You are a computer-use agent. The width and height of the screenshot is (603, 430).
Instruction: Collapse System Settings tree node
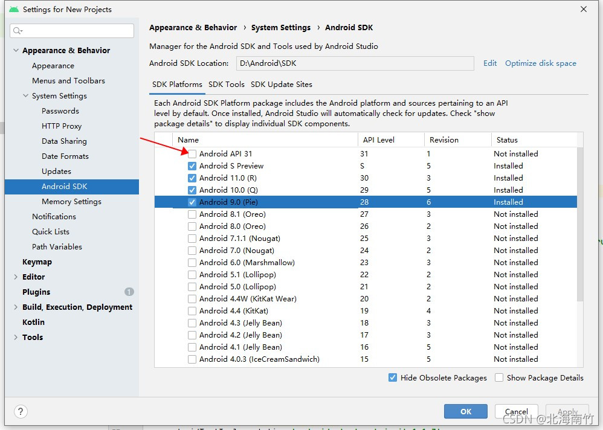point(25,95)
